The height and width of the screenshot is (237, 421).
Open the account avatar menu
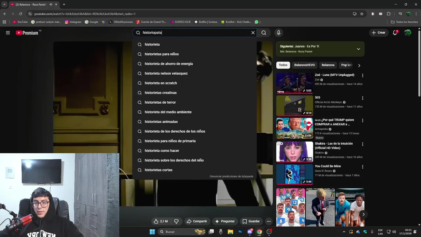[x=408, y=33]
